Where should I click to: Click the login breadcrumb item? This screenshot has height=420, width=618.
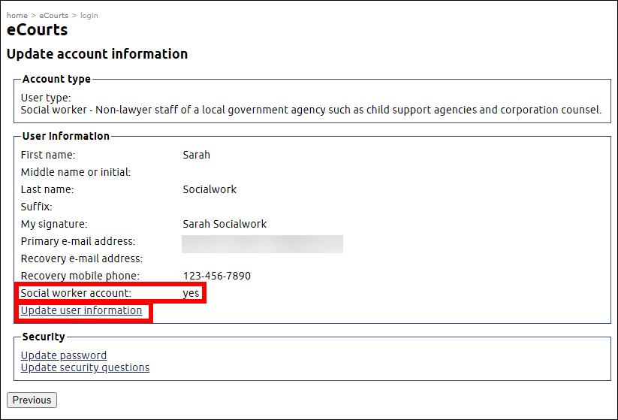pyautogui.click(x=89, y=15)
